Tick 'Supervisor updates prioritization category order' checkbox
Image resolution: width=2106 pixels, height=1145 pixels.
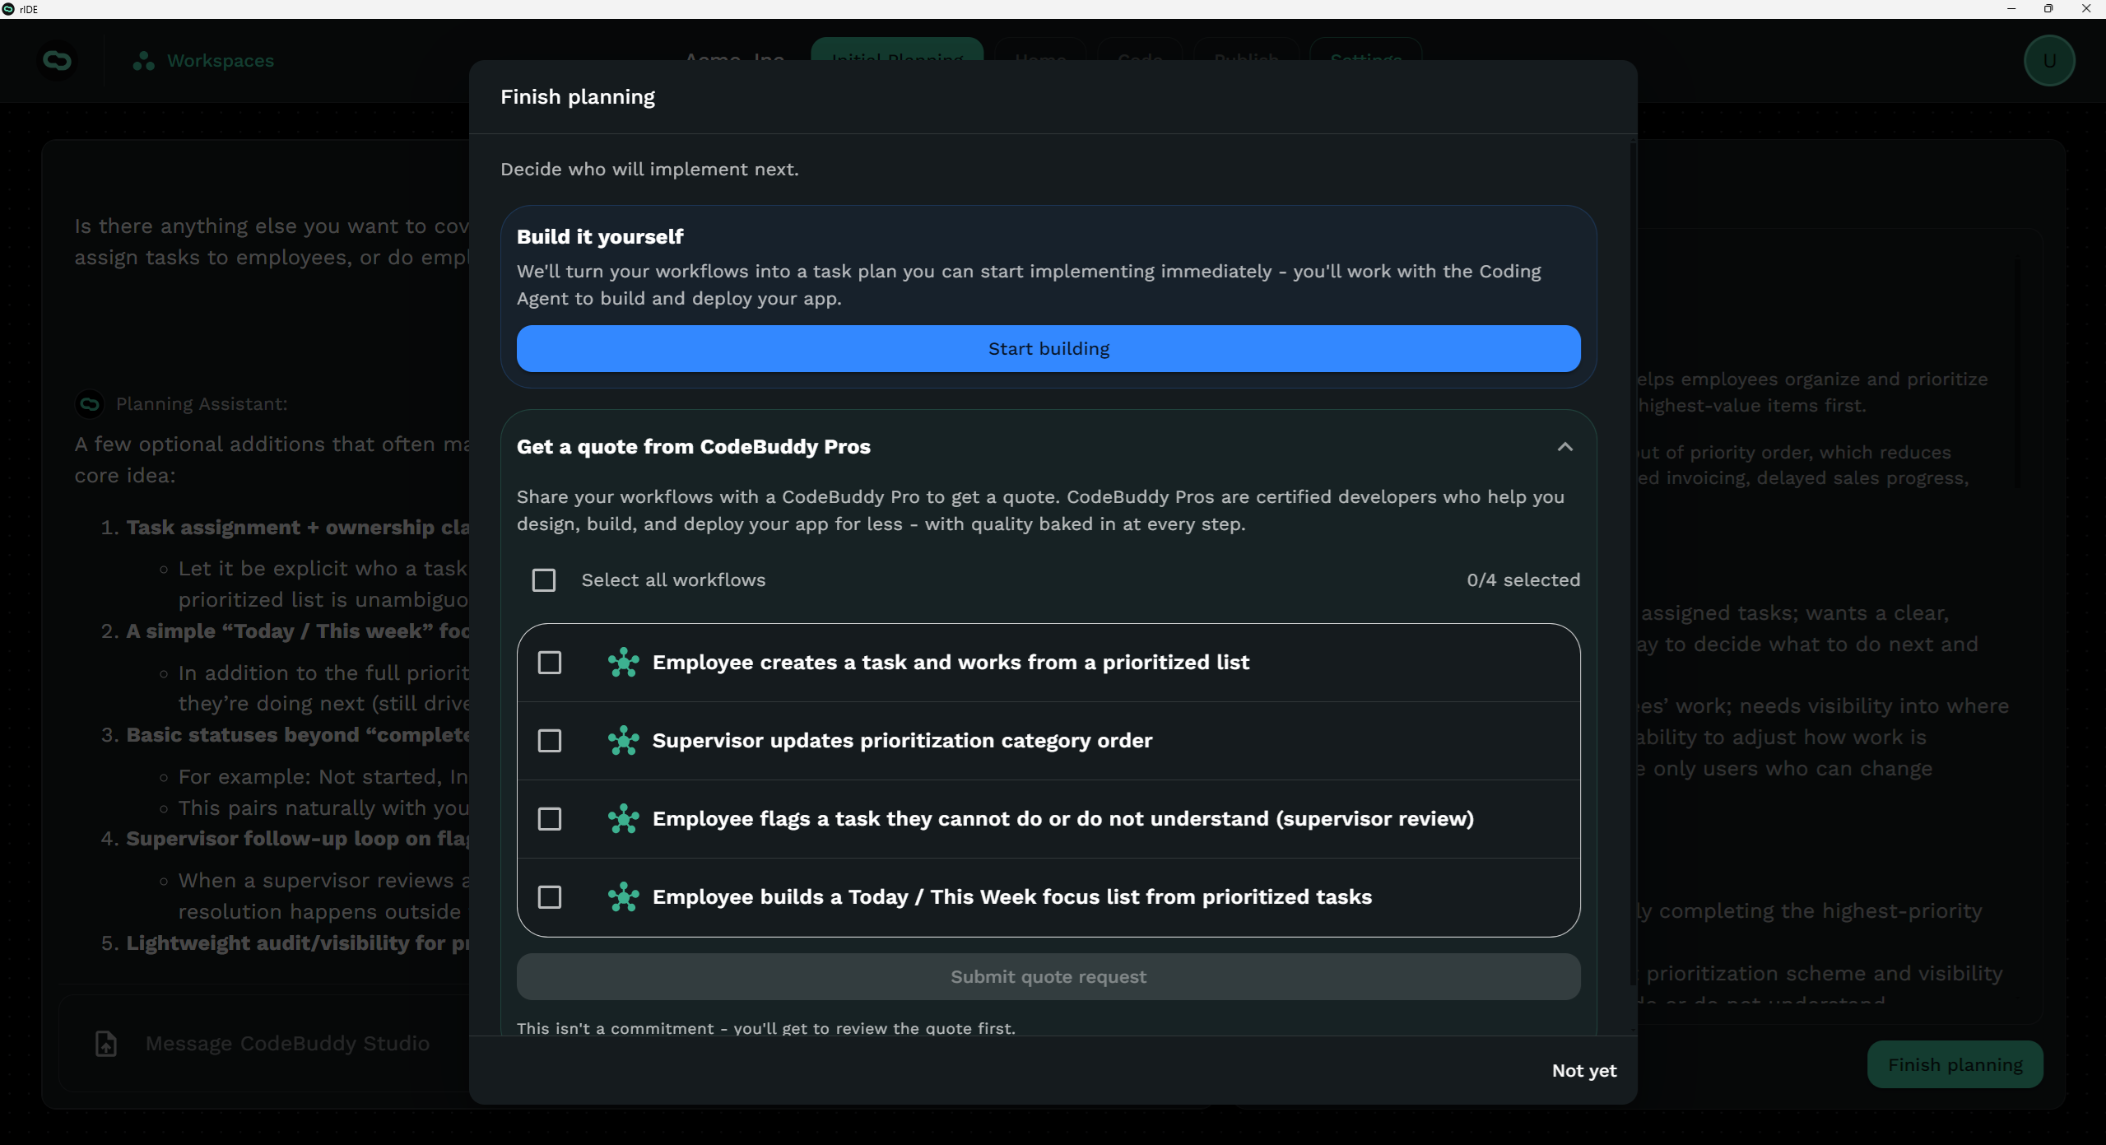tap(550, 741)
